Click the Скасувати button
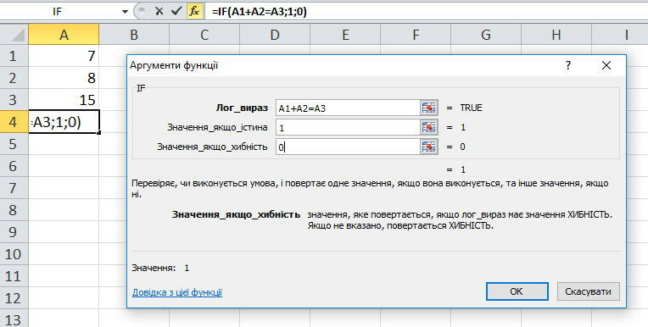The image size is (648, 327). 588,291
